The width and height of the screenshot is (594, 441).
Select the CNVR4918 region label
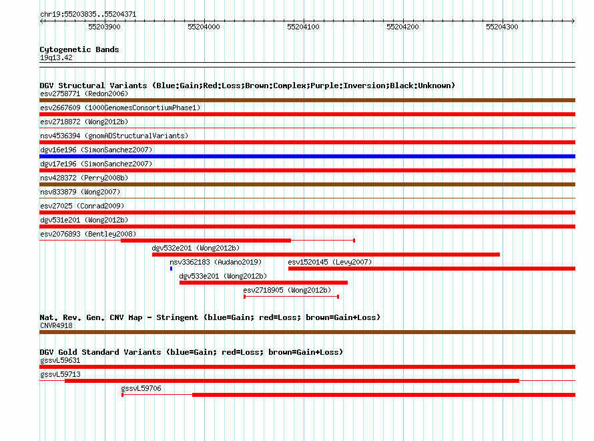[56, 325]
